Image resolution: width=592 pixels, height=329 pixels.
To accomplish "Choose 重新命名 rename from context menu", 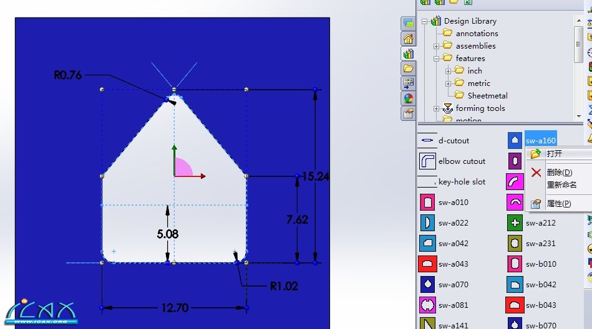I will [562, 185].
